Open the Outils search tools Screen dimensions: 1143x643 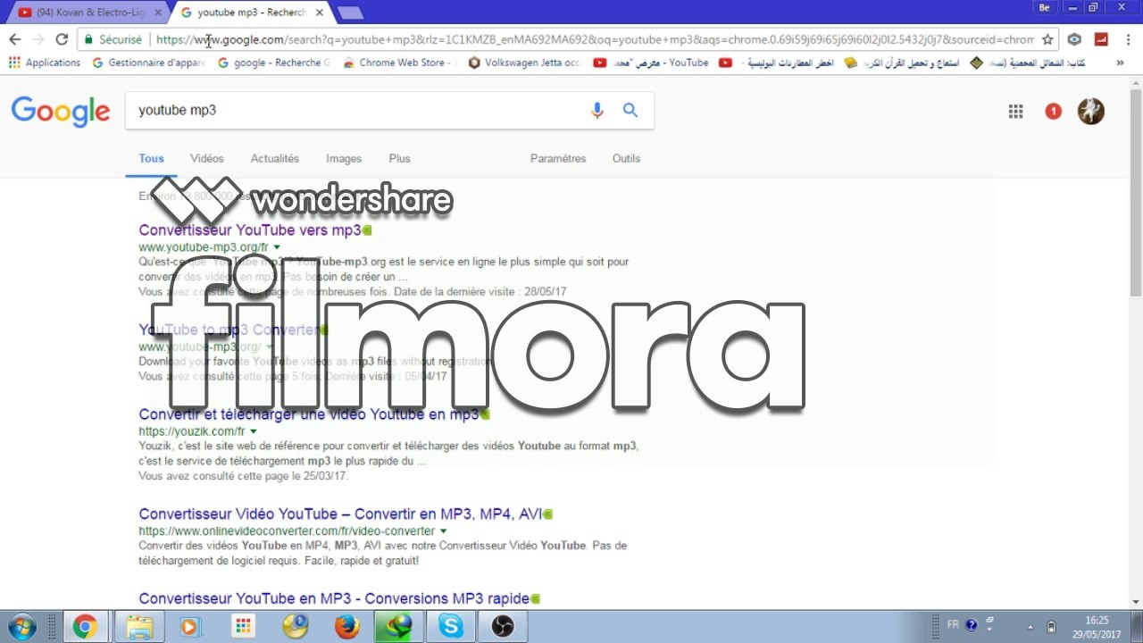[626, 158]
